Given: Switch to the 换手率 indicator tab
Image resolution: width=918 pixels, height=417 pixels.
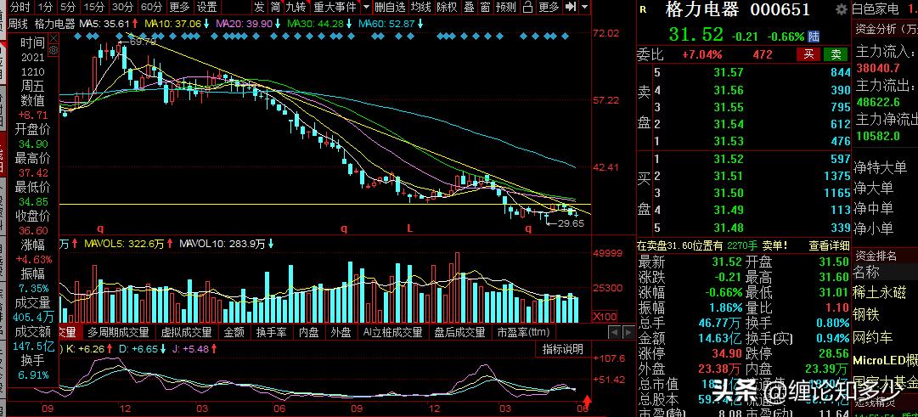Looking at the screenshot, I should click(271, 332).
